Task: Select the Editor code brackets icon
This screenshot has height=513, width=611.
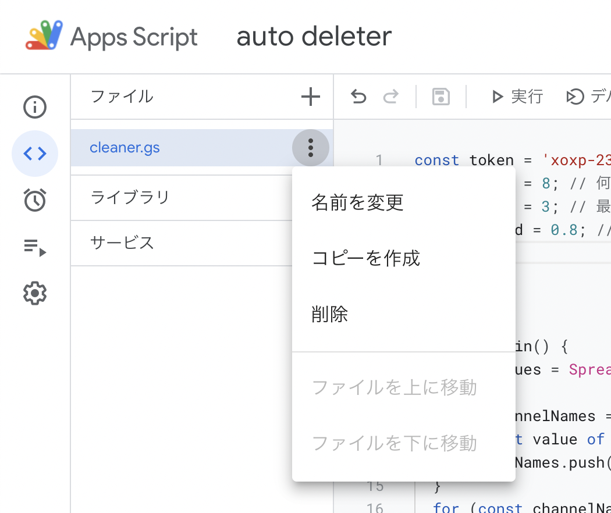Action: [35, 154]
